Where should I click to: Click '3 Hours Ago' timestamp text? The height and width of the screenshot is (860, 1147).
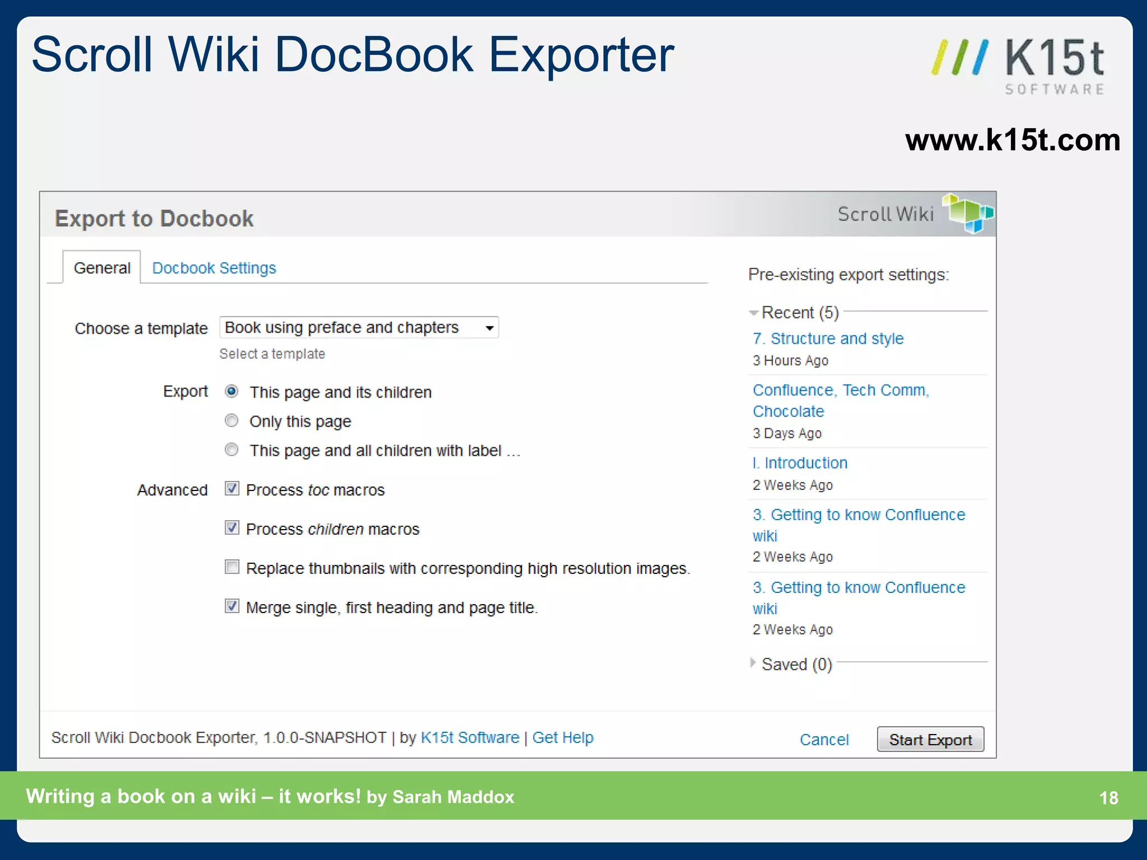point(790,361)
